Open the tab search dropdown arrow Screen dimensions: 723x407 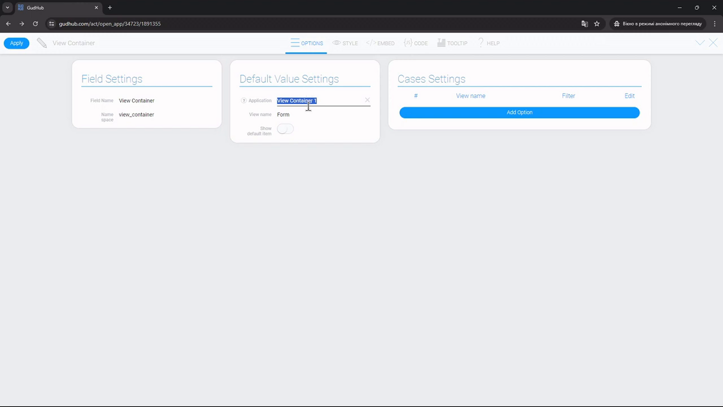point(7,8)
